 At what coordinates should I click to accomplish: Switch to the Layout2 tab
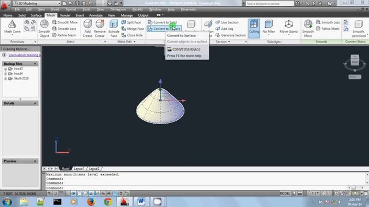tap(94, 168)
